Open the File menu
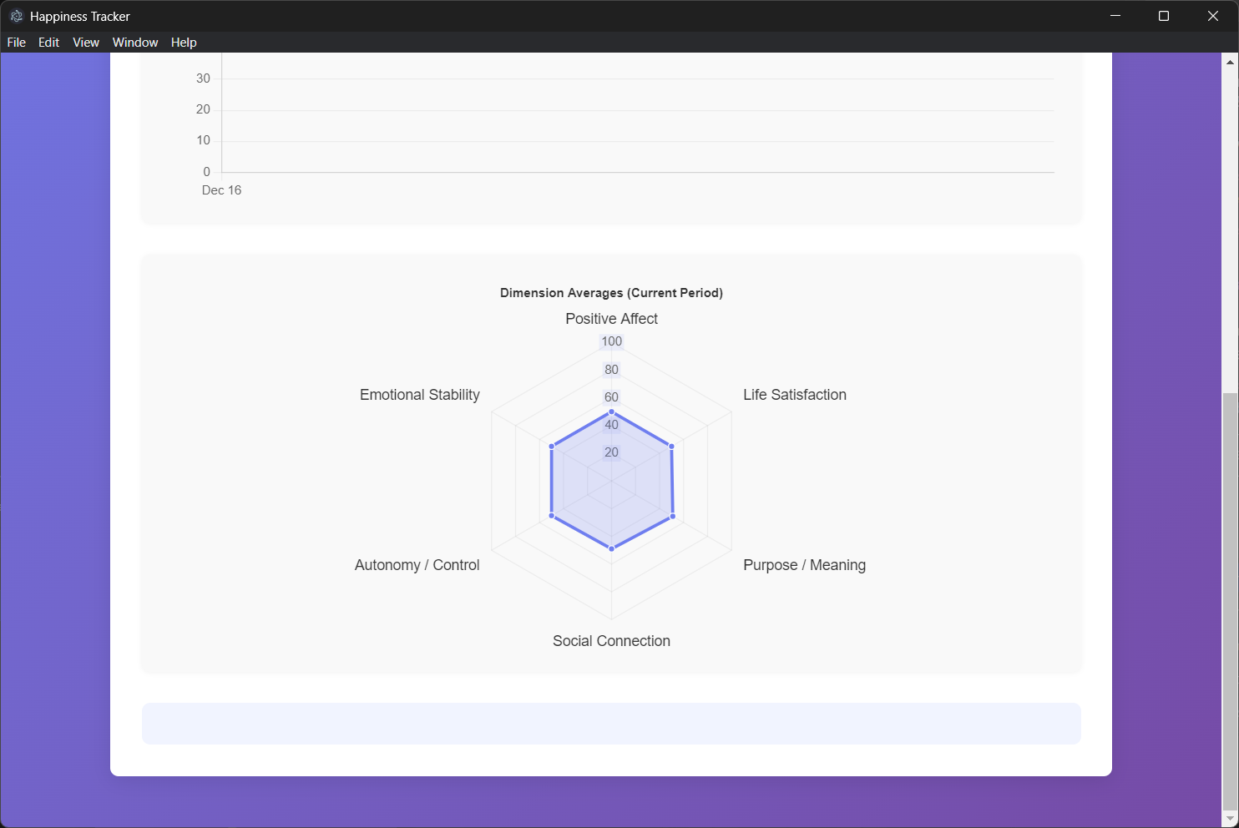The width and height of the screenshot is (1239, 828). coord(17,43)
